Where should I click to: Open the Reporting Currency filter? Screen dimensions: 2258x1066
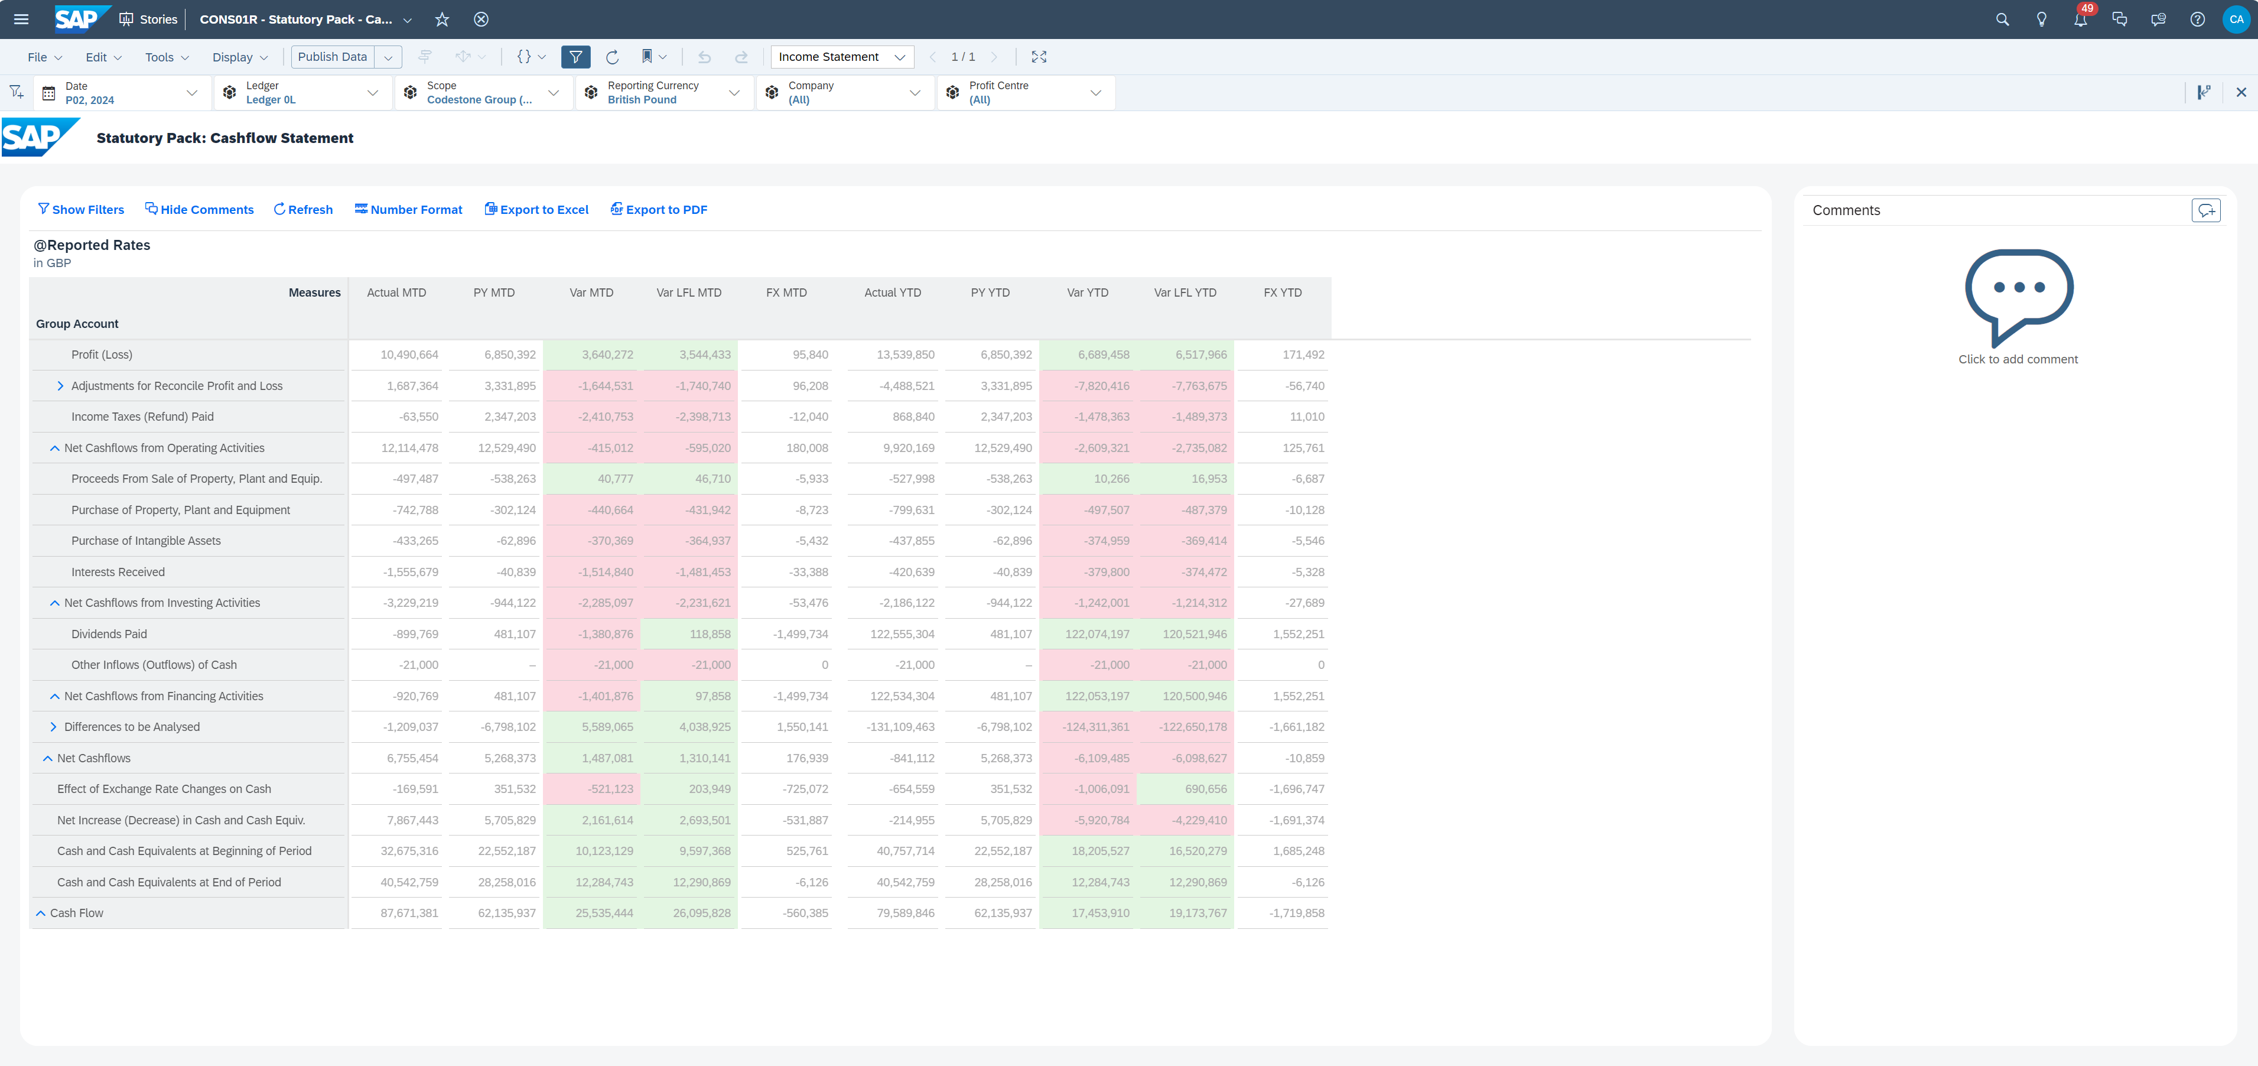pos(665,92)
